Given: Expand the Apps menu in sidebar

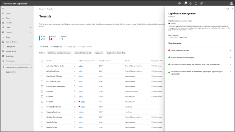Looking at the screenshot, I should click(31, 37).
